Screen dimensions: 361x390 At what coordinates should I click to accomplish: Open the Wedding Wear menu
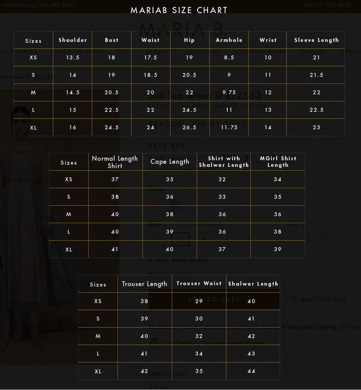tap(260, 51)
